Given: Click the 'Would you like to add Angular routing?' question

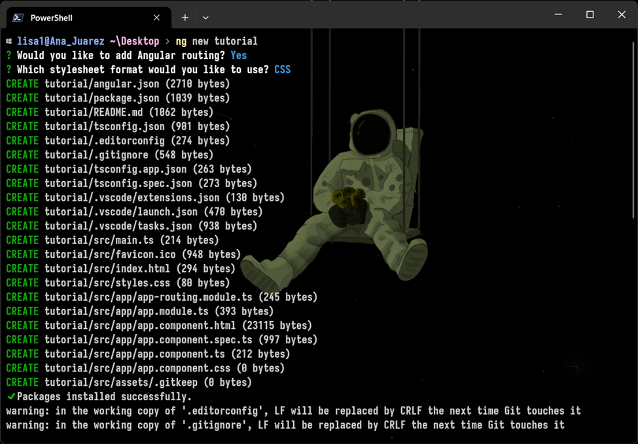Looking at the screenshot, I should click(x=121, y=56).
